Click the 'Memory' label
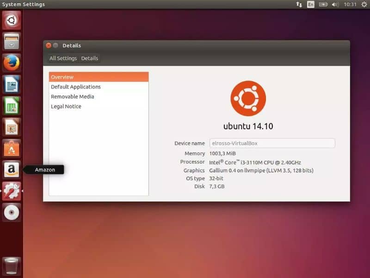 coord(195,153)
